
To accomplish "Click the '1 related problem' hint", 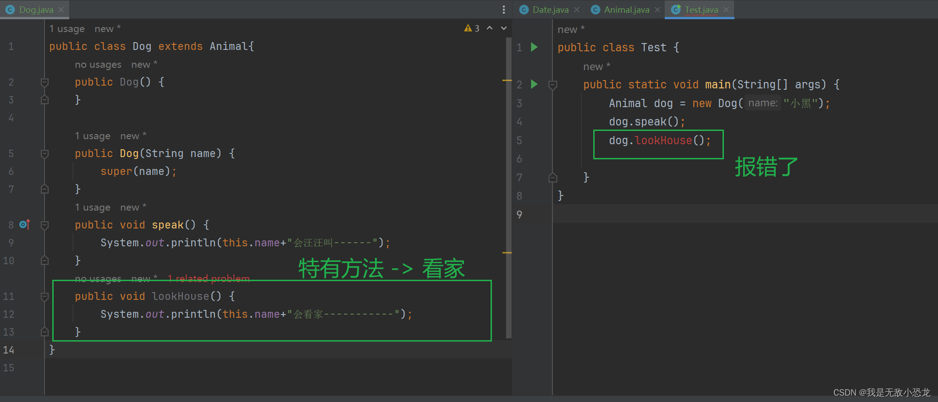I will 209,278.
